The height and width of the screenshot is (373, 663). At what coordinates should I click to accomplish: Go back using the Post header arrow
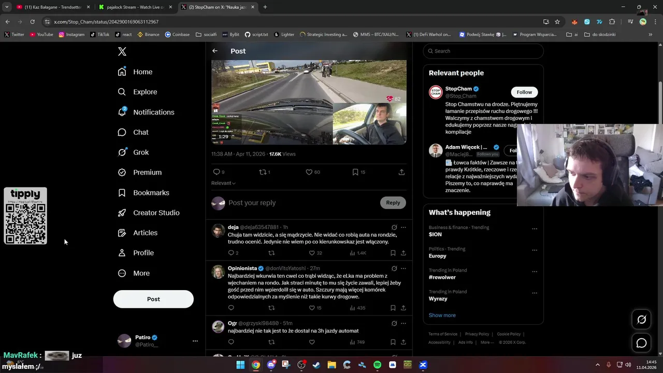(215, 51)
